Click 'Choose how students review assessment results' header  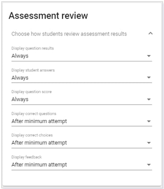[x=69, y=34]
